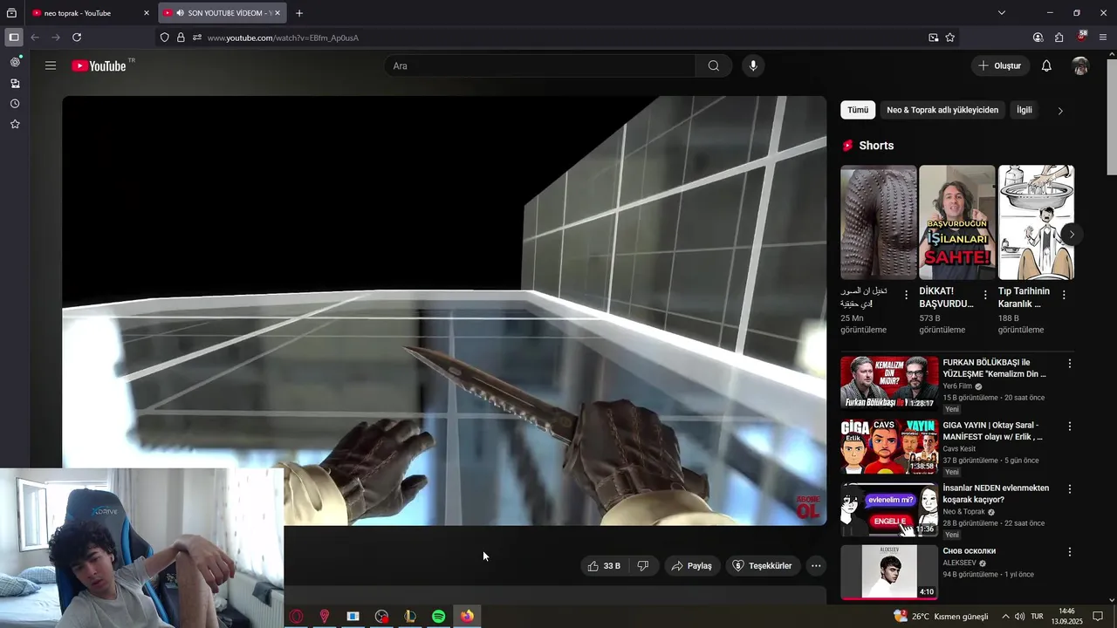Open options for Tıp Tarihinin Short
The height and width of the screenshot is (628, 1117).
pyautogui.click(x=1064, y=295)
